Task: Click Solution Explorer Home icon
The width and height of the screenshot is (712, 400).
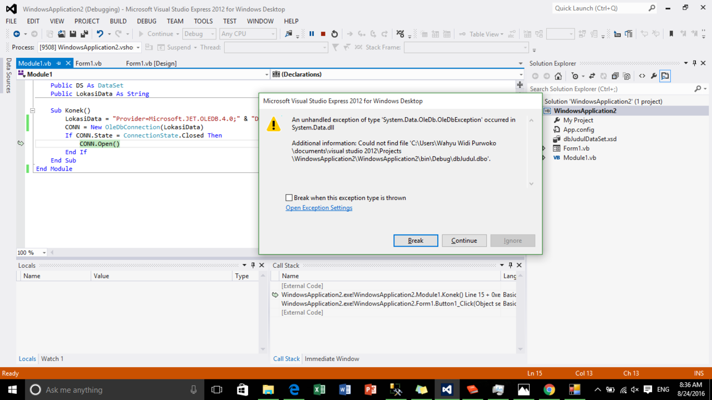Action: (558, 76)
